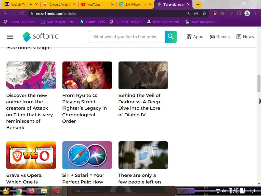The image size is (261, 196).
Task: Click the Diablo IV dark thumbnail
Action: pos(143,75)
